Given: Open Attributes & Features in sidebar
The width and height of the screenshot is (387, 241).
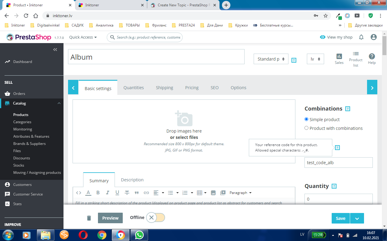Looking at the screenshot, I should tap(31, 136).
